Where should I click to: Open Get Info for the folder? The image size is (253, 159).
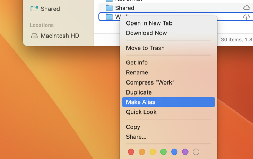point(137,63)
